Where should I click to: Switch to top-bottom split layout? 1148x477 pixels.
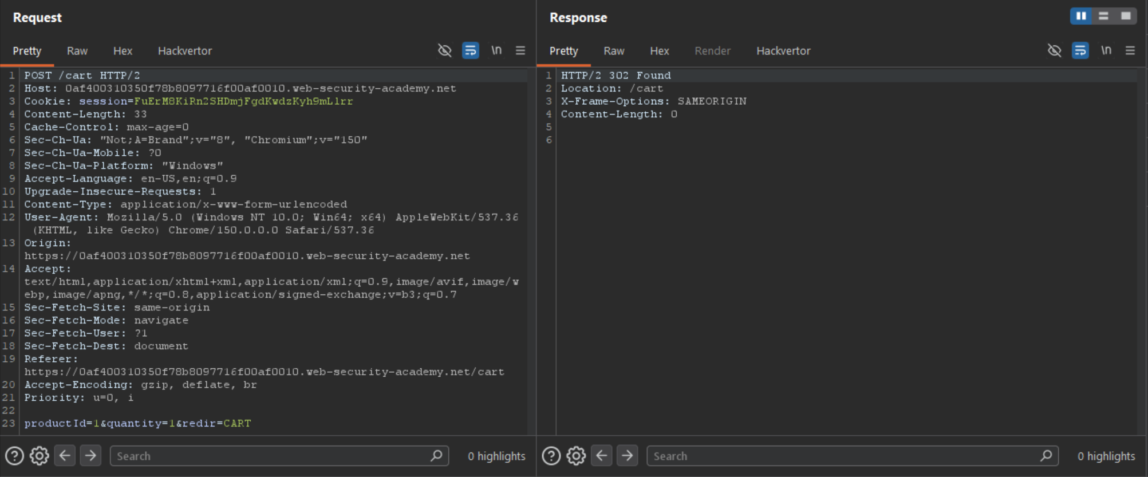click(x=1103, y=16)
